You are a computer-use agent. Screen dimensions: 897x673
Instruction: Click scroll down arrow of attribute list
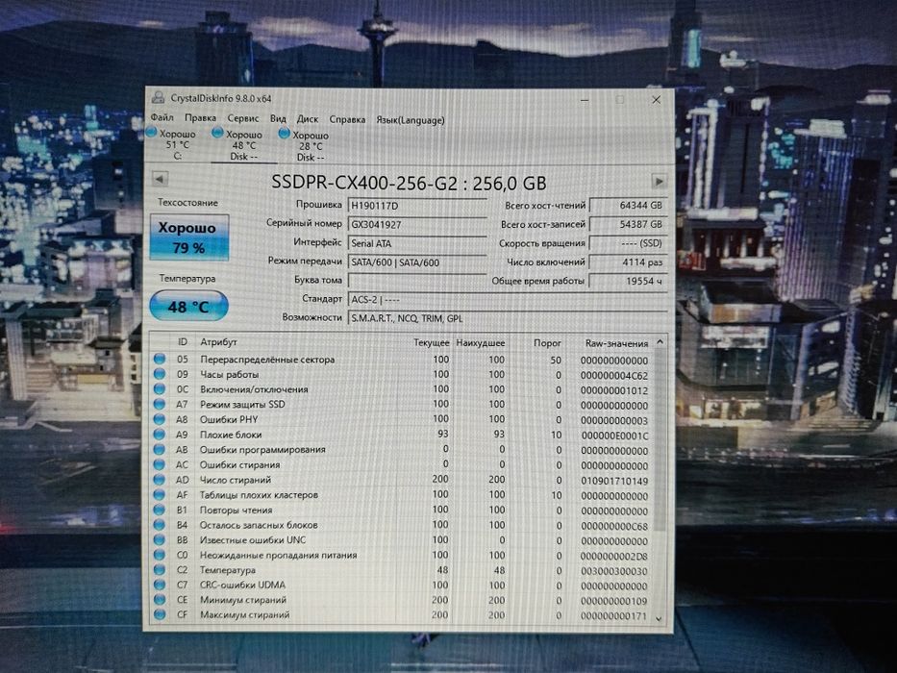(659, 618)
